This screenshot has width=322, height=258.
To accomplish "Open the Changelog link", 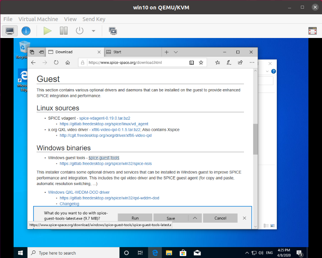I will pos(69,204).
